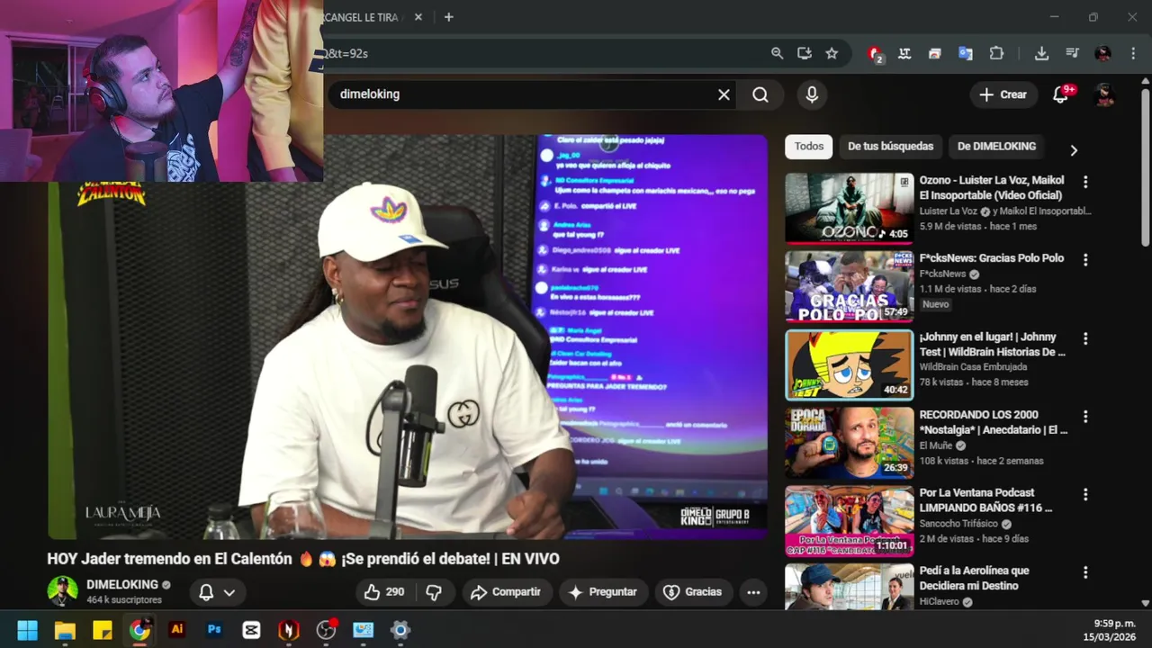
Task: Open the subscription notification bell dropdown
Action: [217, 592]
